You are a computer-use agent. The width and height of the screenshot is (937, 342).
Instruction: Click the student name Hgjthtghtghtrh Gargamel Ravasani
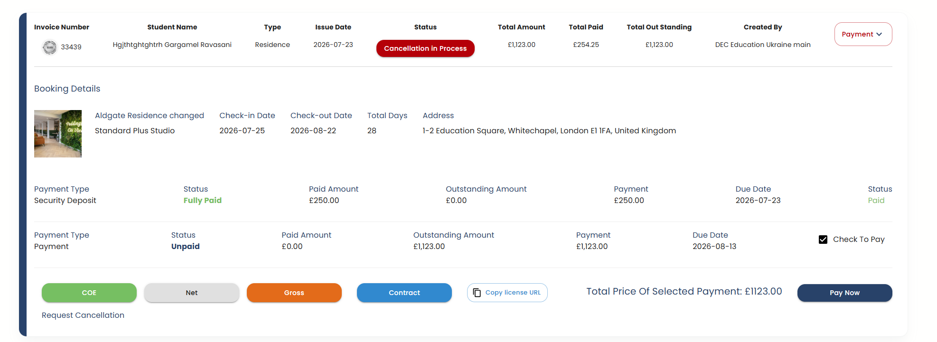172,45
